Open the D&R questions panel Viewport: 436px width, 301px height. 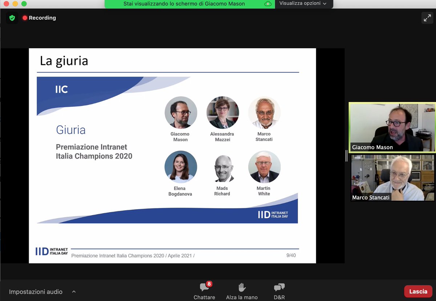279,291
